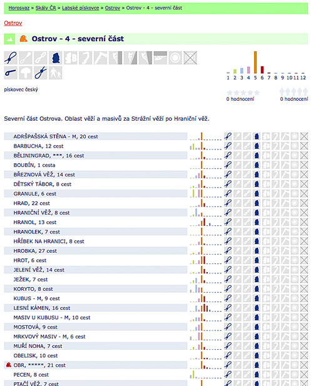Go to Skály ČR breadcrumb link

tap(46, 8)
